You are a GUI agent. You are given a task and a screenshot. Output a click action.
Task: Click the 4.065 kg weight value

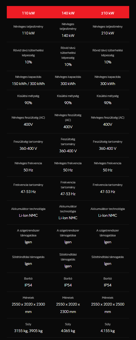(x=68, y=331)
